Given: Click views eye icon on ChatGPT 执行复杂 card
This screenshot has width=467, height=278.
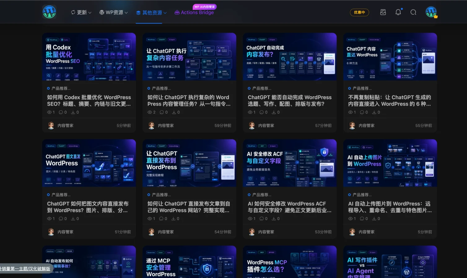Looking at the screenshot, I should (150, 112).
